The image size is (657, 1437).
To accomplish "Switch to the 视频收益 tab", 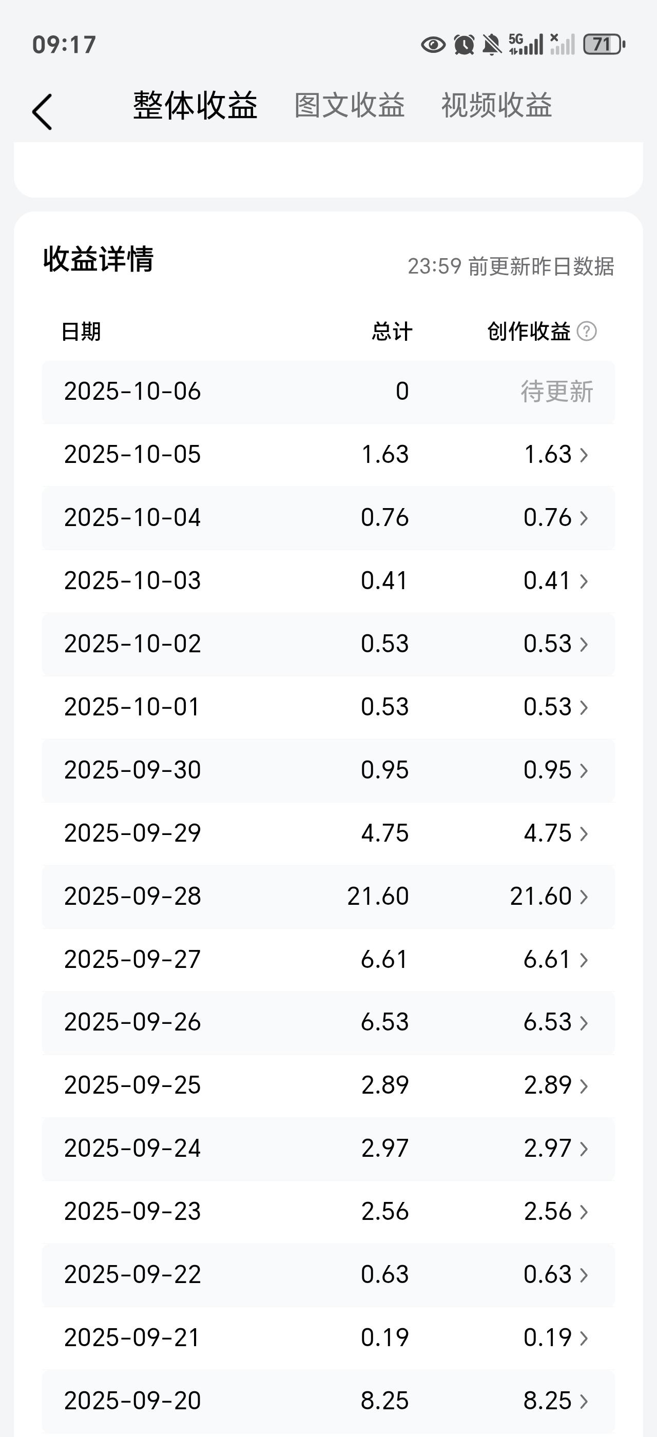I will coord(496,105).
